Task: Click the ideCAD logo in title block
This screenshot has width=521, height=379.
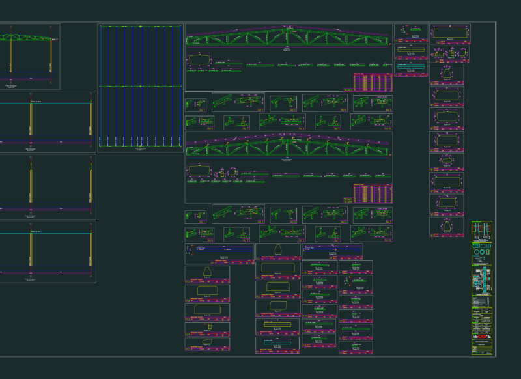Action: click(482, 337)
